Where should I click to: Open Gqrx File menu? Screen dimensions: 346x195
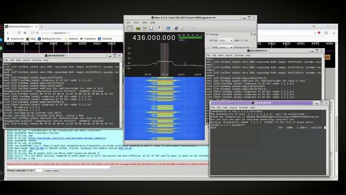click(x=129, y=23)
